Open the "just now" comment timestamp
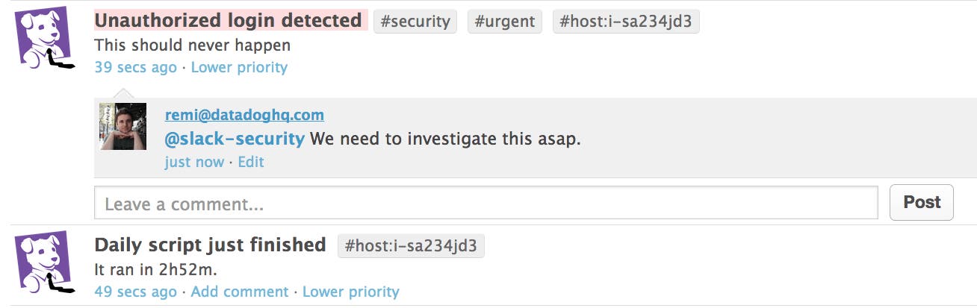Image resolution: width=977 pixels, height=308 pixels. 194,162
